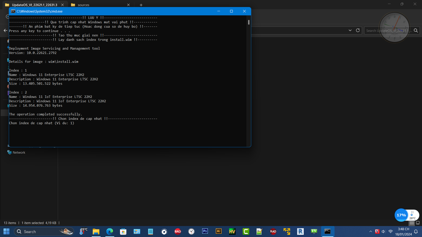Open the red RAD Studio taskbar icon left of the clock app

[x=178, y=231]
